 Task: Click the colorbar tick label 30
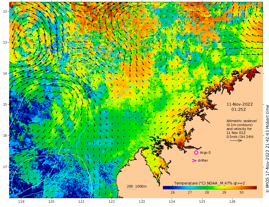(241, 192)
